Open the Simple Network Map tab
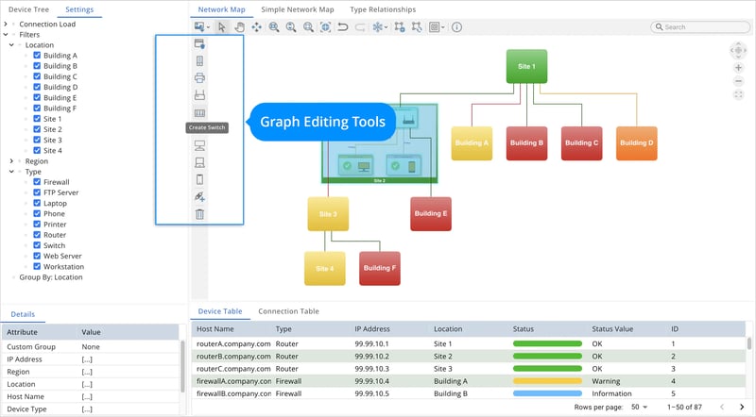The width and height of the screenshot is (756, 417). (x=298, y=9)
